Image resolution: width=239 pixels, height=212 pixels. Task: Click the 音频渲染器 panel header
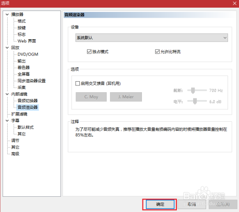150,15
